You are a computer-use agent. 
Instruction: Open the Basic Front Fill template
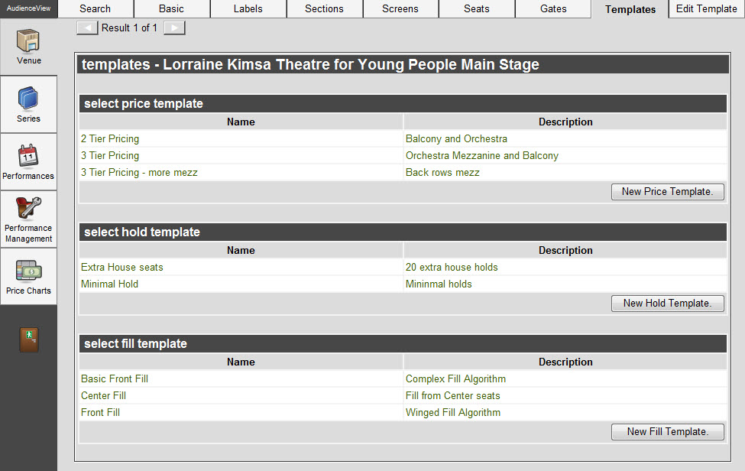[115, 378]
